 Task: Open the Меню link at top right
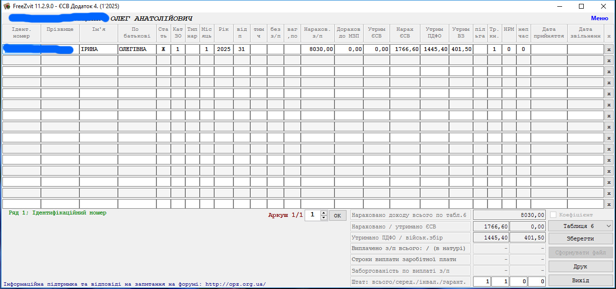tap(599, 18)
